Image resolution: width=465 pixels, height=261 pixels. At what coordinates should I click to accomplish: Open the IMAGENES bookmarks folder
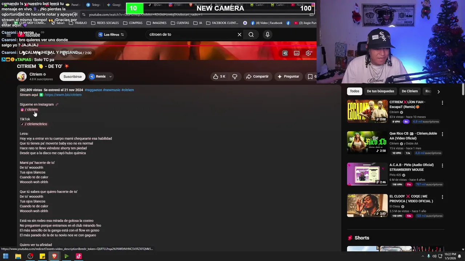157,23
